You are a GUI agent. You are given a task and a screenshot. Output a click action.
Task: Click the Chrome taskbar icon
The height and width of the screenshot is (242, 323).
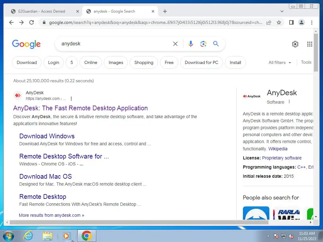tap(87, 236)
